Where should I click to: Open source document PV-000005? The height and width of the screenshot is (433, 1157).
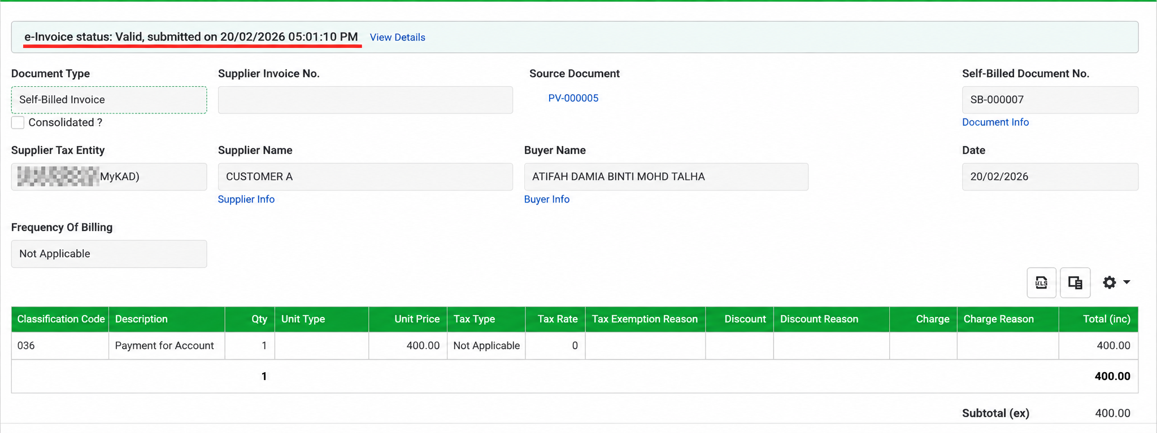point(573,98)
